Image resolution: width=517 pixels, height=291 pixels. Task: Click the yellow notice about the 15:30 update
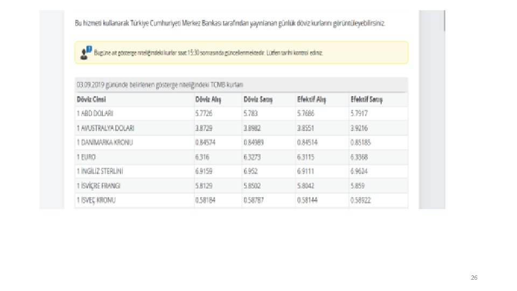241,53
